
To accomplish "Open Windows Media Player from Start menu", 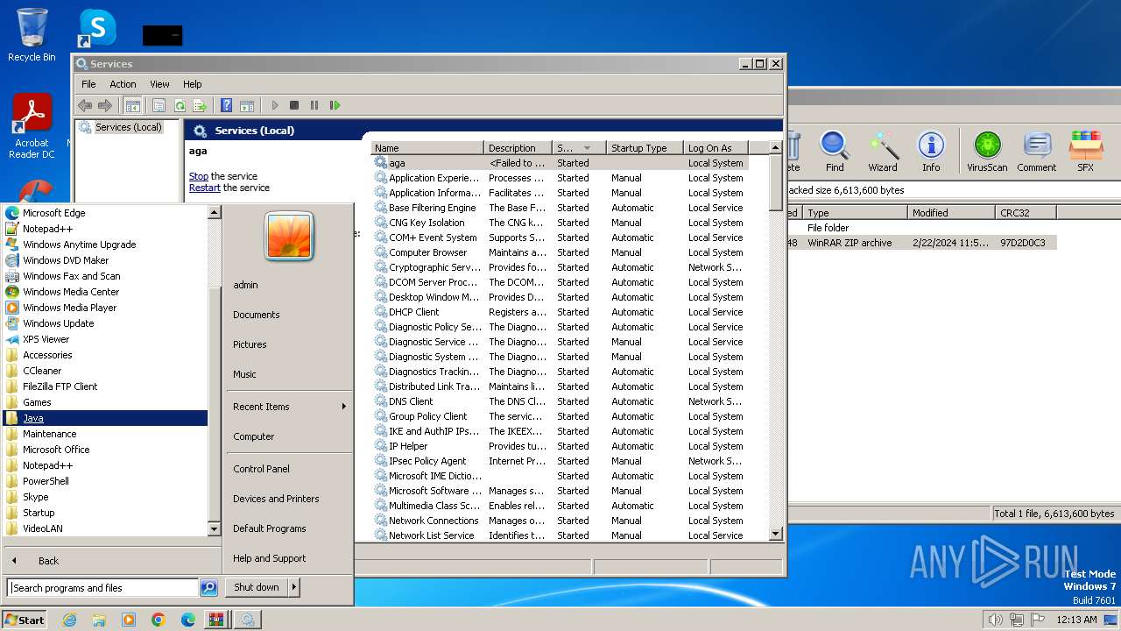I will [x=105, y=308].
